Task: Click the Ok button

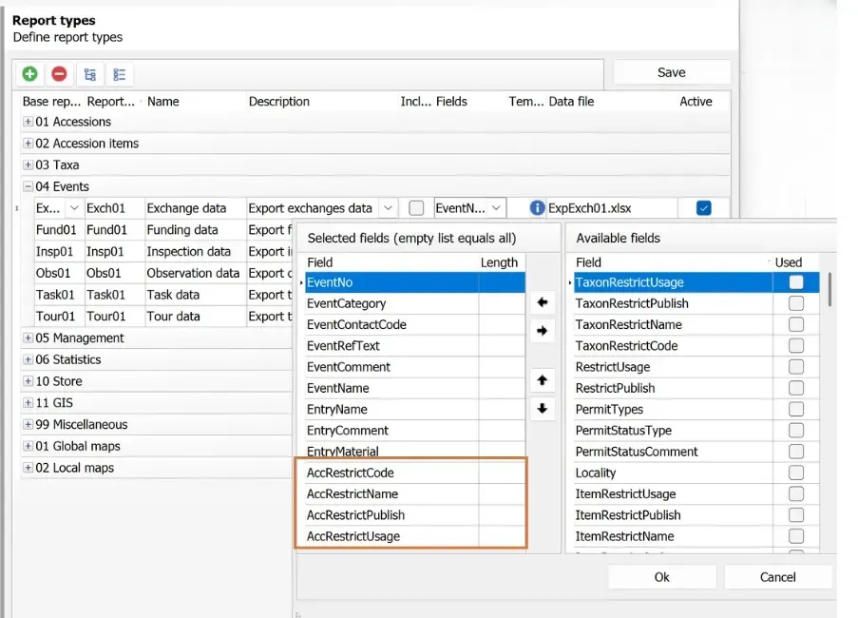Action: coord(662,577)
